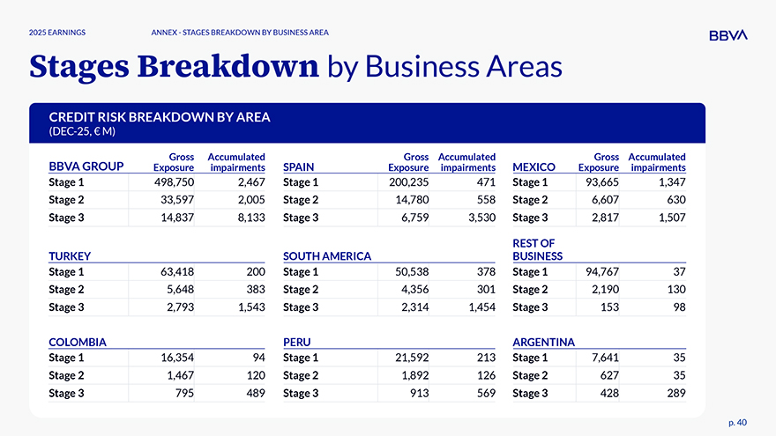Click Peru Stage 3 impairments 569
This screenshot has height=436, width=776.
[486, 394]
